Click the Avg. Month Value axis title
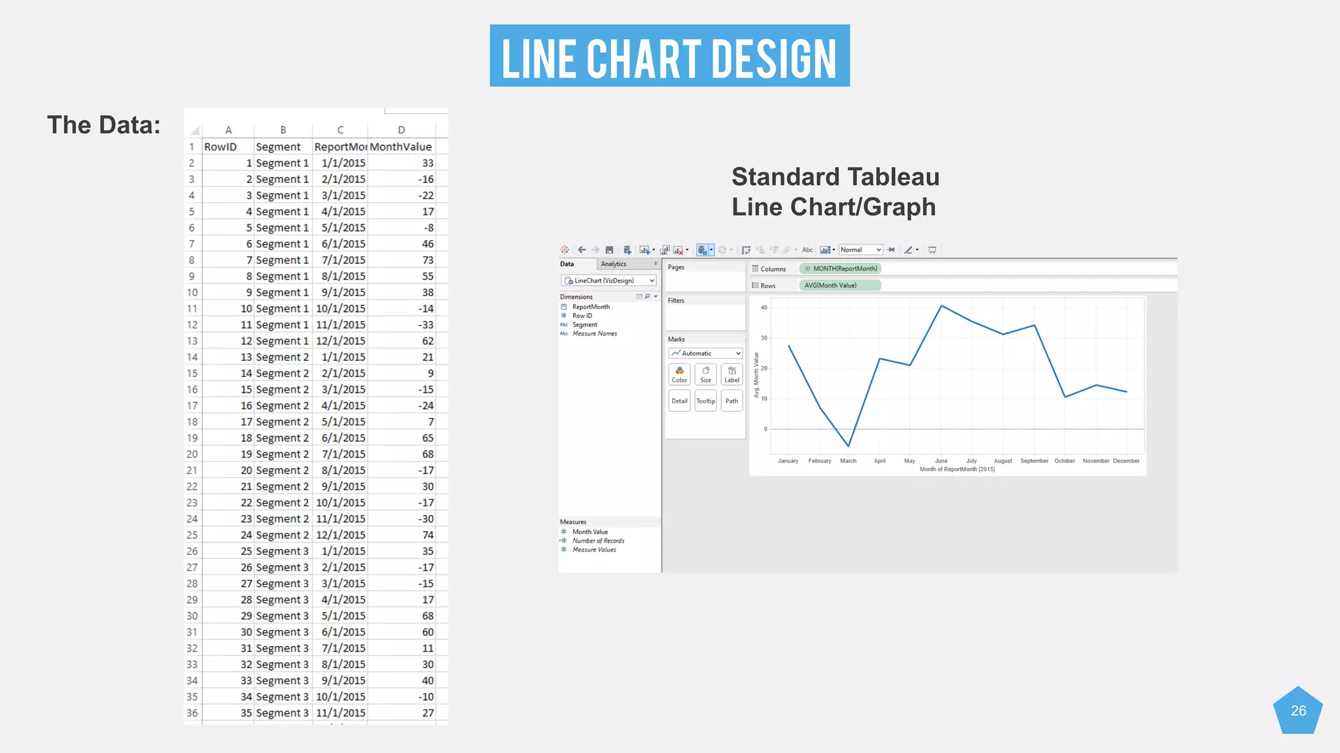 756,376
